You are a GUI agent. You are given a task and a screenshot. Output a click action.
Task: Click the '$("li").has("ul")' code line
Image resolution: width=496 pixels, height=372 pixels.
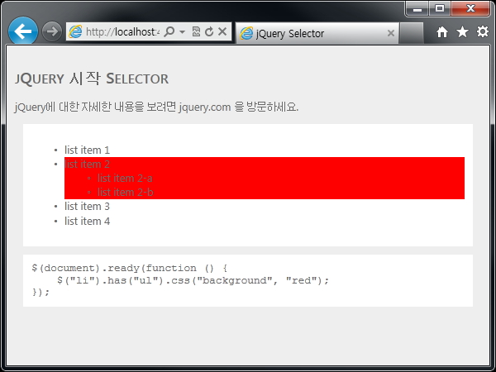[x=193, y=280]
